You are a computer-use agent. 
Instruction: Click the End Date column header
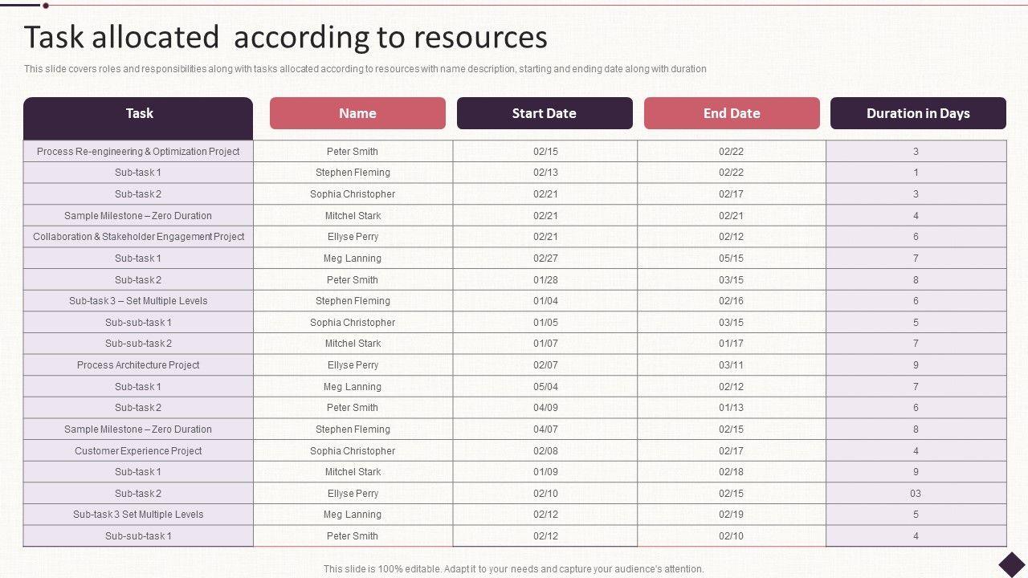coord(732,114)
